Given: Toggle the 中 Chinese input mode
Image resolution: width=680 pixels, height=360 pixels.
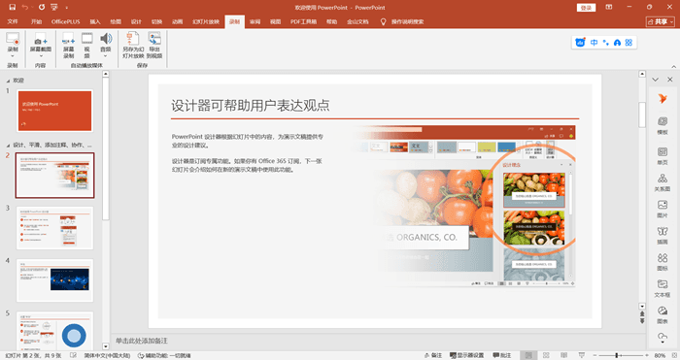Looking at the screenshot, I should click(x=595, y=43).
